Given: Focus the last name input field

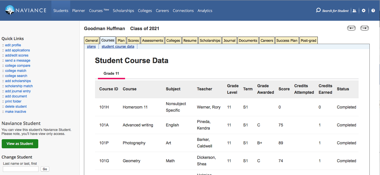Looking at the screenshot, I should tap(21, 169).
